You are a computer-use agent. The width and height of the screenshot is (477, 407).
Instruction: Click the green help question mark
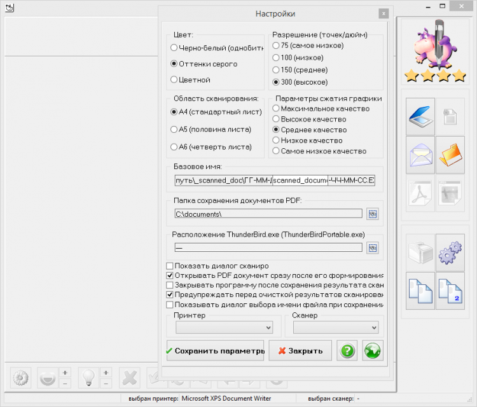click(347, 351)
